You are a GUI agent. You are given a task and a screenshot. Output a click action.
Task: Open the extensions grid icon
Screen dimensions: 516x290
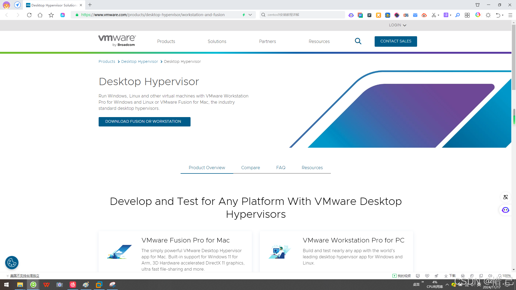[467, 15]
